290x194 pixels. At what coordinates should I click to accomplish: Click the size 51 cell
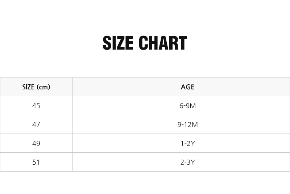coord(36,162)
